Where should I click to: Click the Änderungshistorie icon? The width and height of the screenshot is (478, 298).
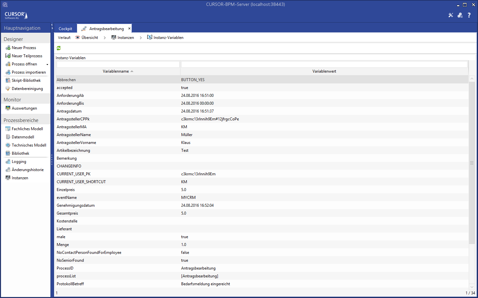(x=8, y=170)
